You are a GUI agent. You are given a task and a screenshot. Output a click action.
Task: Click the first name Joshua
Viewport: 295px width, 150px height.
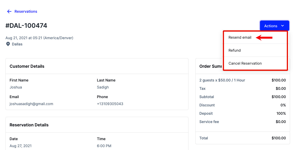(16, 87)
